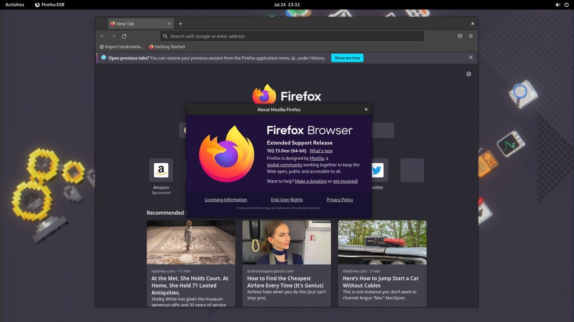Click the empty shortcut tile after Twitter
This screenshot has width=574, height=322.
pos(412,170)
